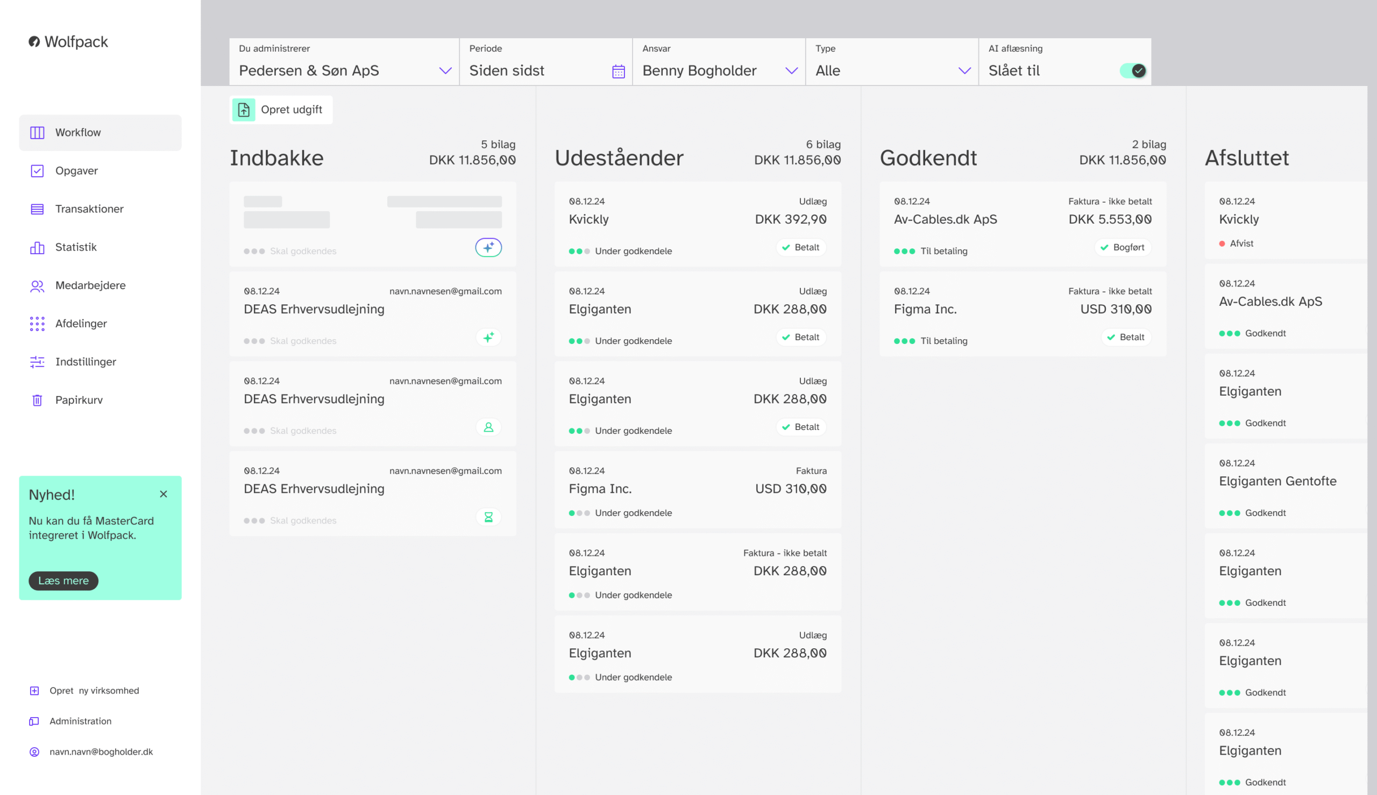Click the Workflow columns icon in sidebar
This screenshot has width=1377, height=795.
(x=37, y=133)
